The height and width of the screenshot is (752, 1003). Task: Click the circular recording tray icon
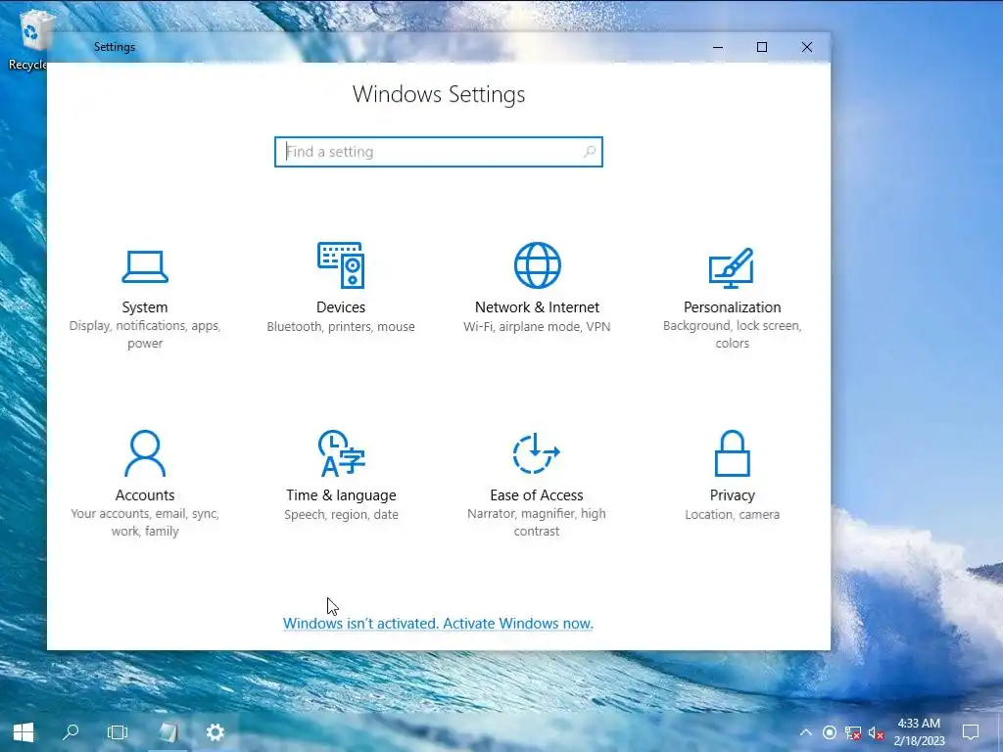[829, 732]
